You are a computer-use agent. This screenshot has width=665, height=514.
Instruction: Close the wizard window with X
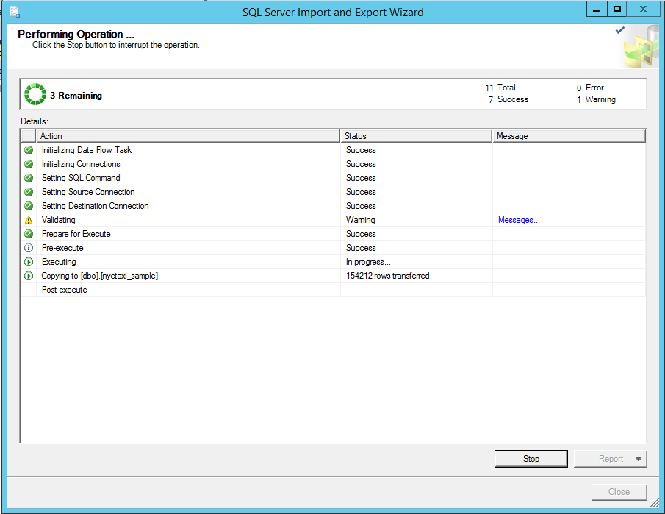[644, 10]
